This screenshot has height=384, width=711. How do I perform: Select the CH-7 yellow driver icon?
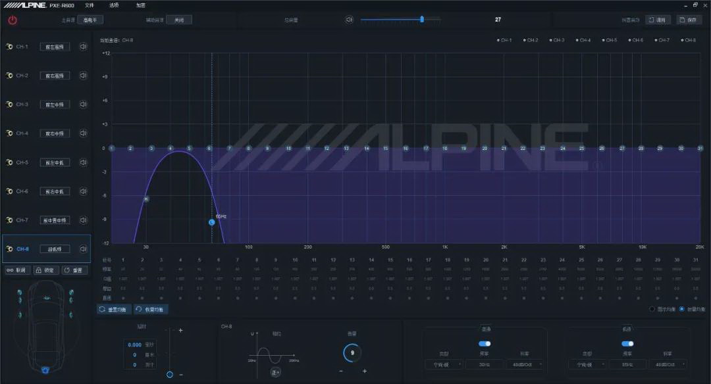(x=9, y=220)
